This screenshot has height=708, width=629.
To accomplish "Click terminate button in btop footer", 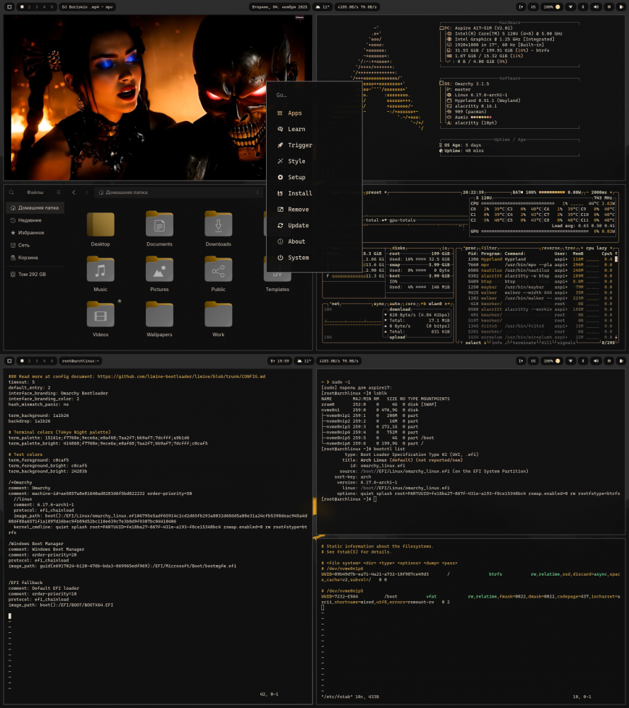I will click(525, 342).
